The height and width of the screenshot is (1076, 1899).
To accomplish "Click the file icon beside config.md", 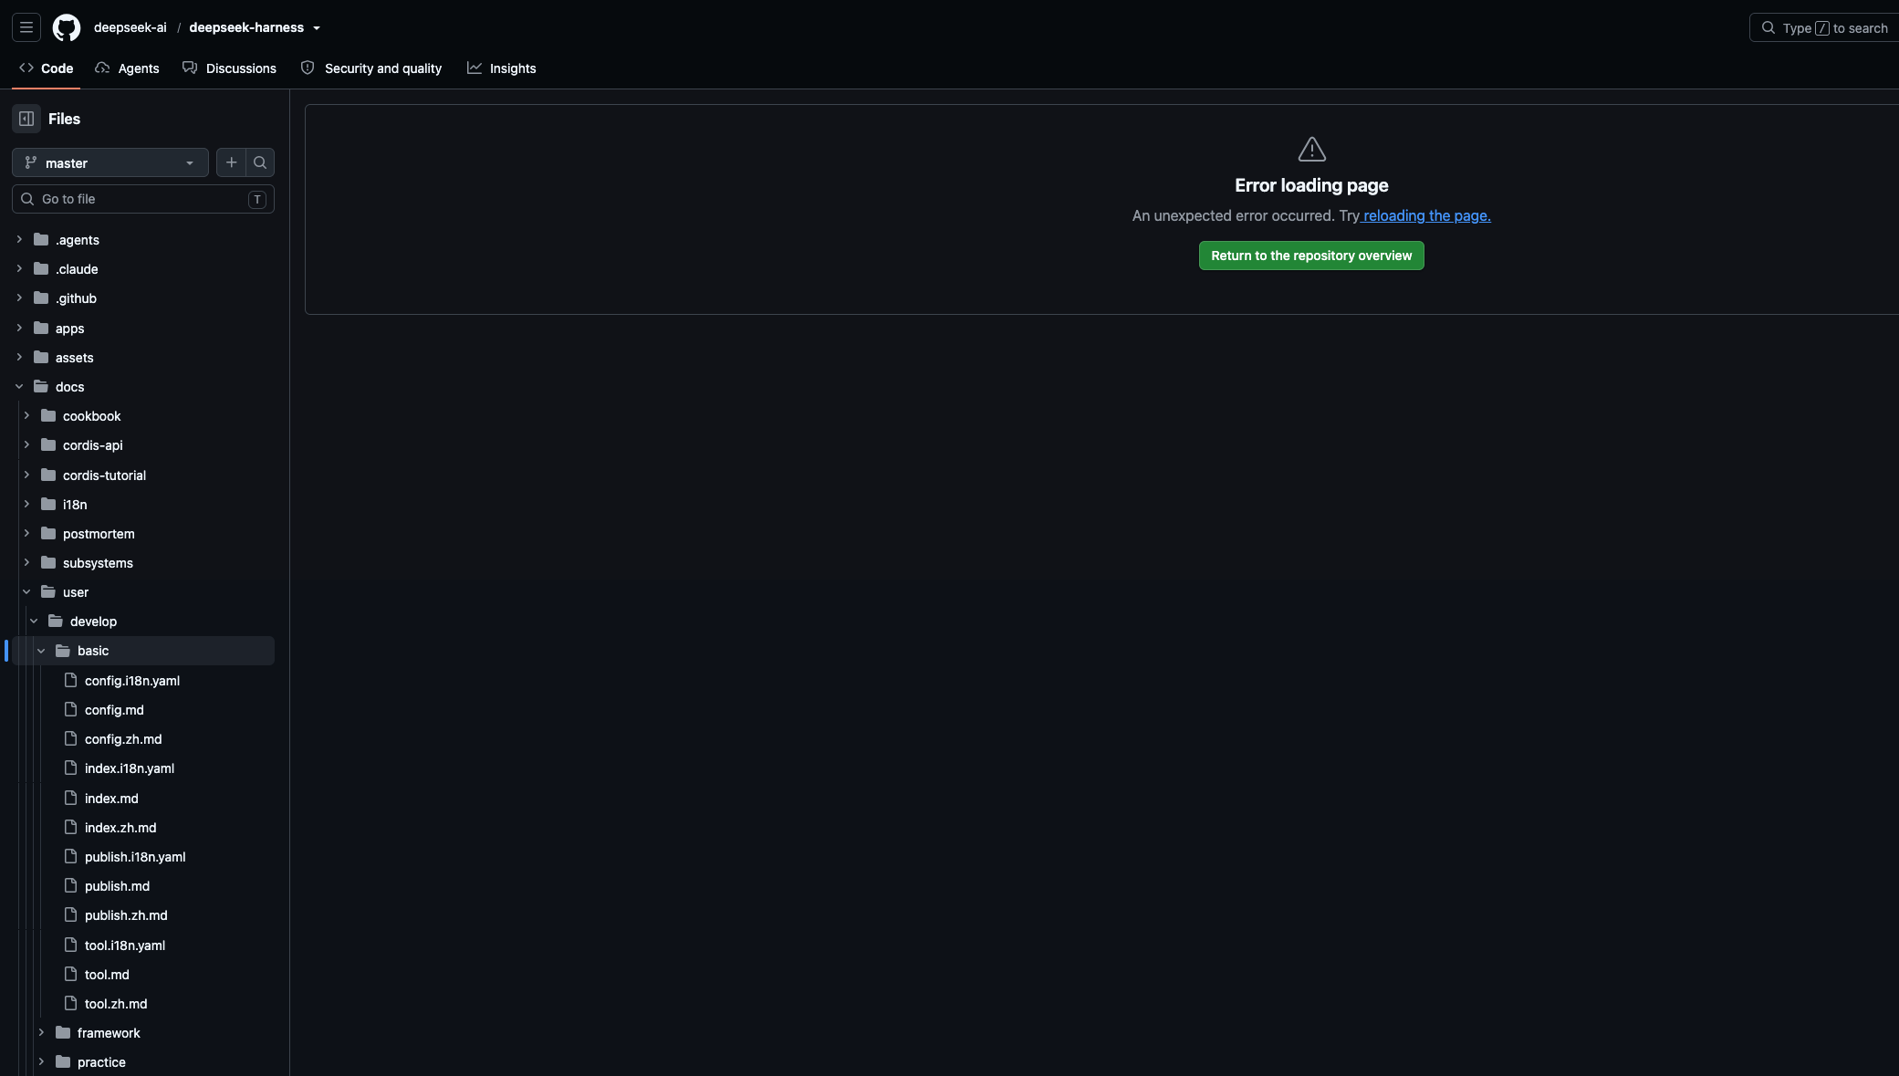I will 70,709.
